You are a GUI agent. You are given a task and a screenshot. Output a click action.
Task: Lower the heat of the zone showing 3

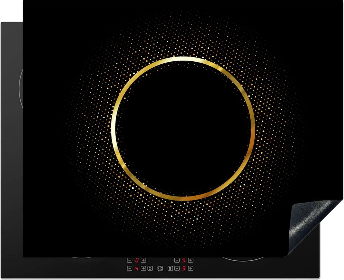(177, 268)
